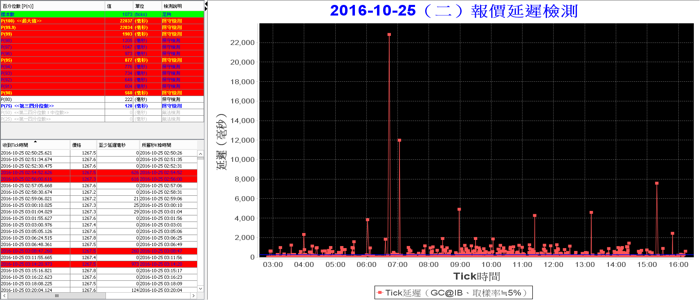Select red tick row 03:08:47.260
The width and height of the screenshot is (700, 300).
coord(99,251)
